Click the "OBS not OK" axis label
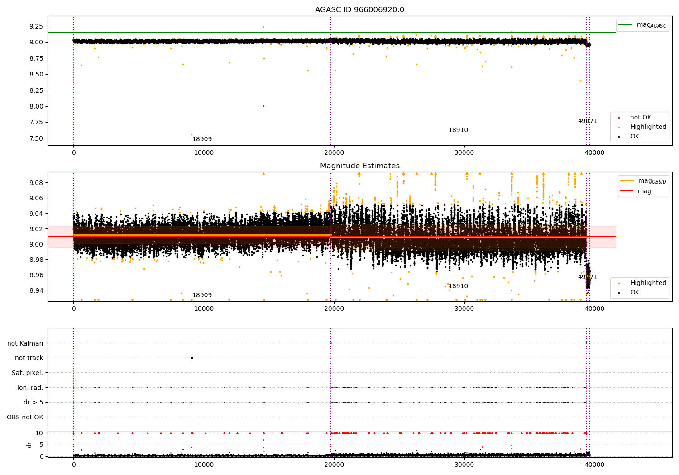This screenshot has height=475, width=679. (25, 417)
